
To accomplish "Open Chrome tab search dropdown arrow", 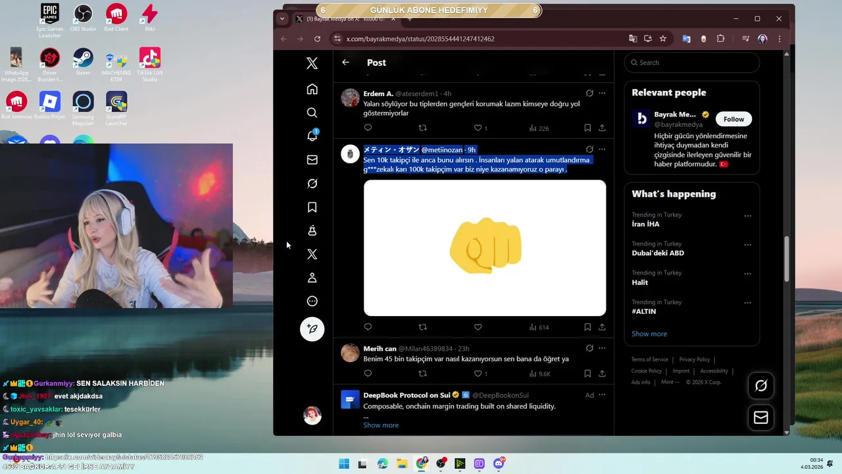I will tap(282, 18).
